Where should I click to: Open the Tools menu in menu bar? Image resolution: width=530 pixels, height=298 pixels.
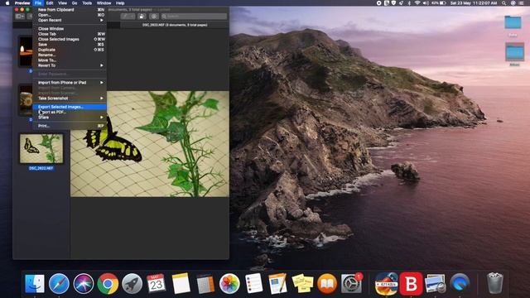[87, 3]
